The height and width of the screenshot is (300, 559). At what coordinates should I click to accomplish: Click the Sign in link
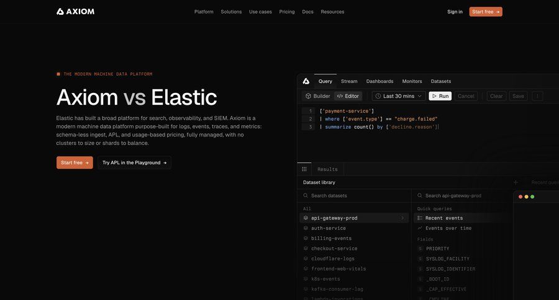[455, 12]
